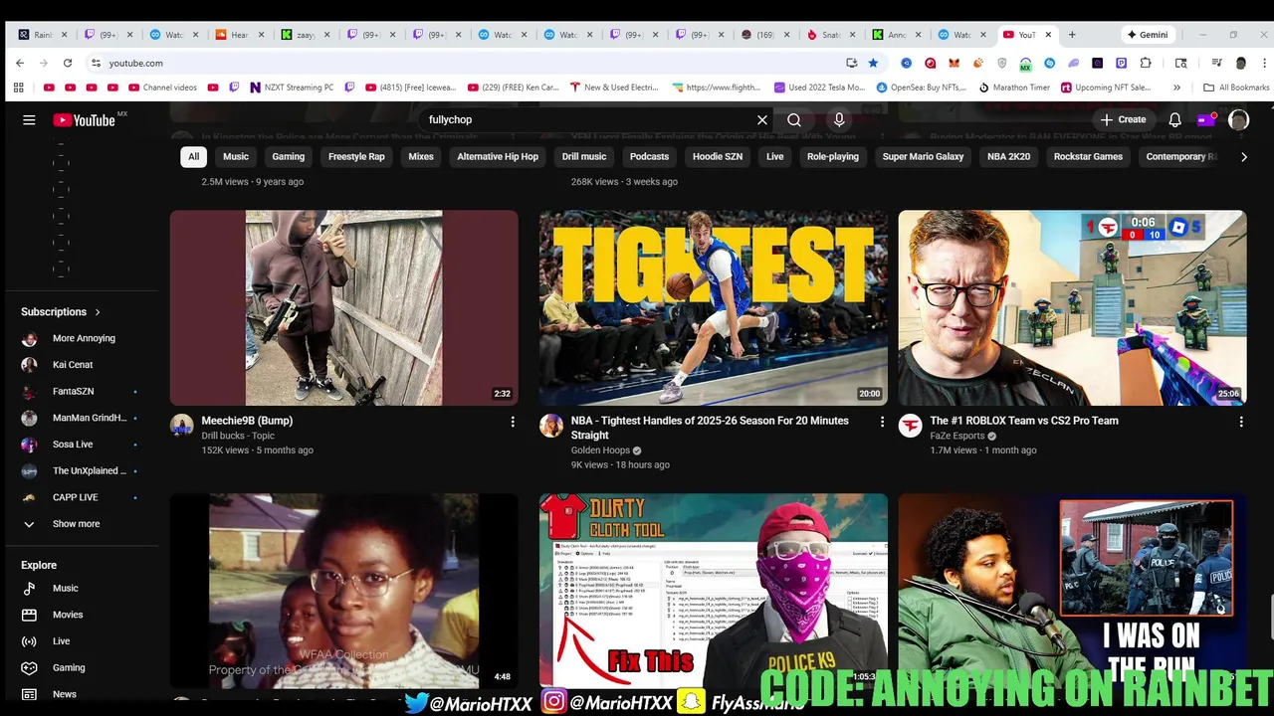Open Chrome apps grid icon
This screenshot has height=716, width=1274.
point(18,88)
